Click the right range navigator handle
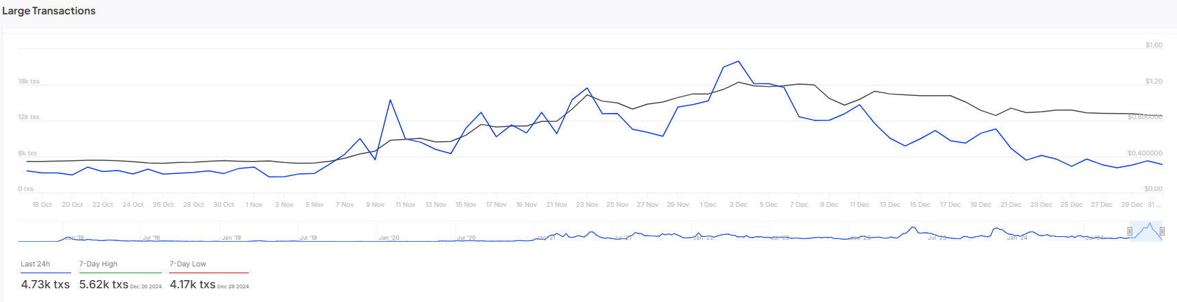 point(1162,231)
